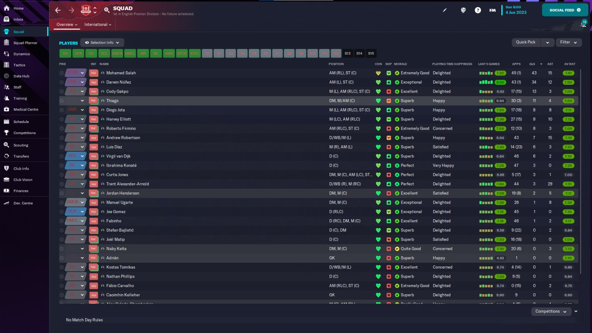The width and height of the screenshot is (592, 333).
Task: Open the Quick Pick dropdown arrow
Action: (x=548, y=42)
